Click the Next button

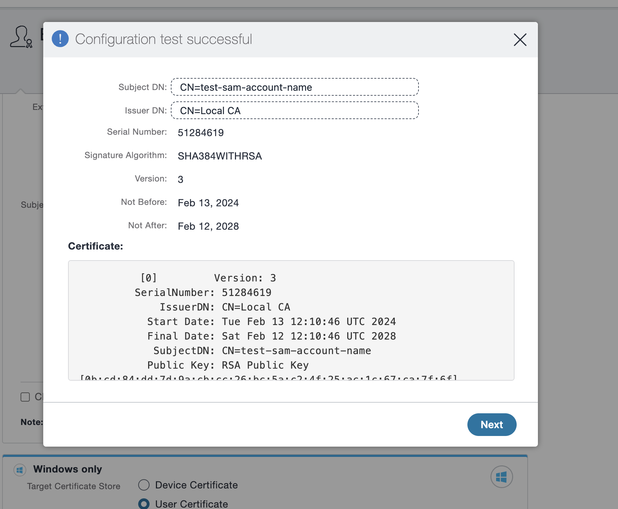coord(491,425)
